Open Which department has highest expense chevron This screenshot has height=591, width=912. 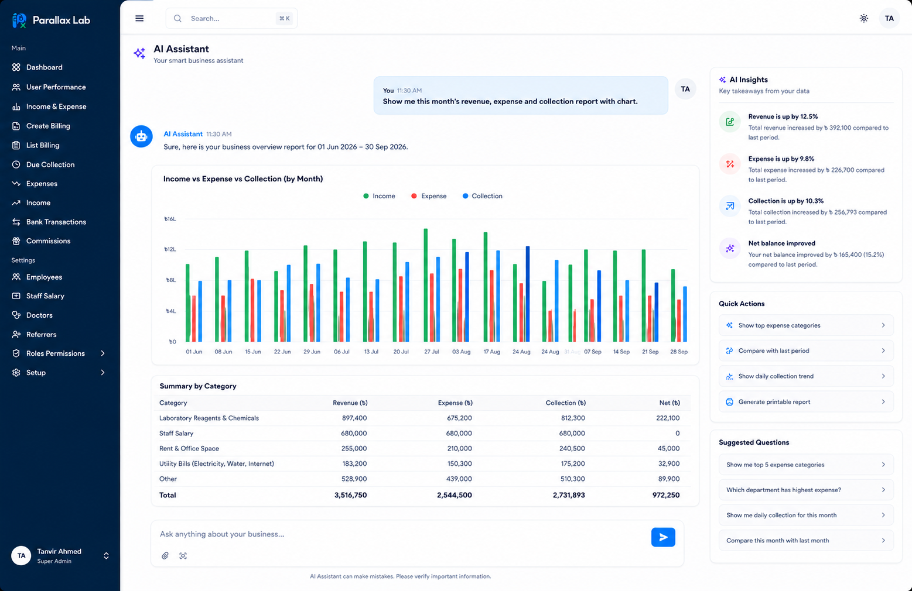pyautogui.click(x=883, y=490)
